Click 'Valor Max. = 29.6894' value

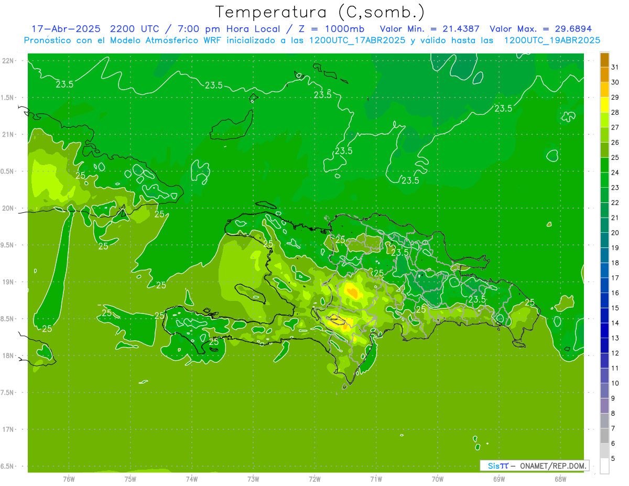click(541, 29)
